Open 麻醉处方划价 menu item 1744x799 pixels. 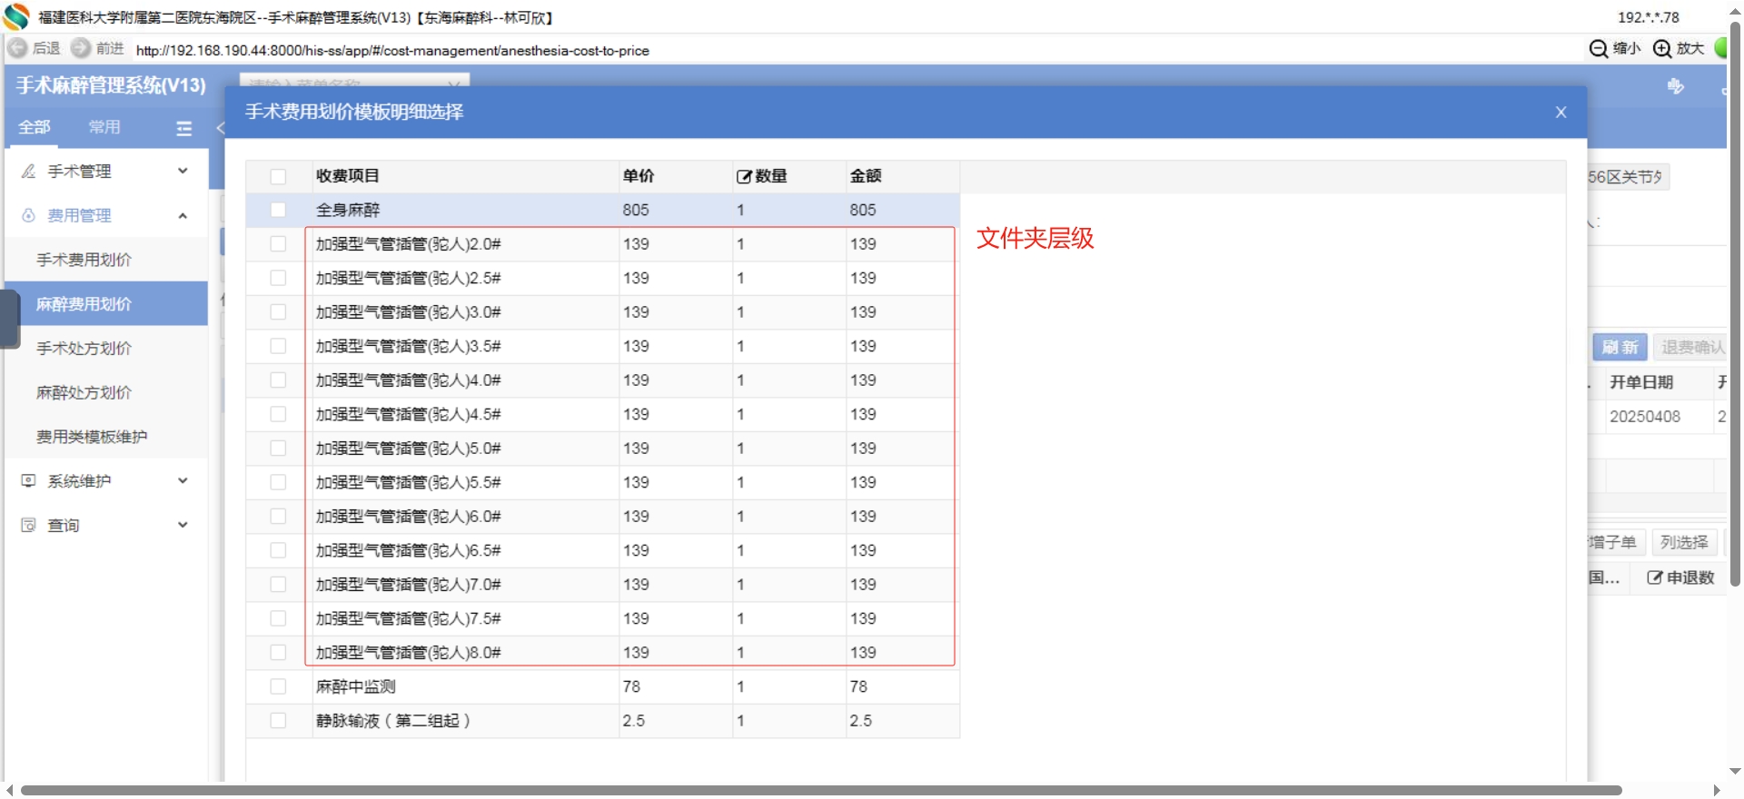click(107, 392)
